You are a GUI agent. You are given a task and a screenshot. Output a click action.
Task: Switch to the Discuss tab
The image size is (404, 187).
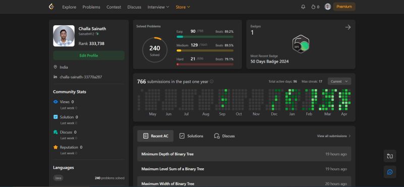tap(224, 136)
